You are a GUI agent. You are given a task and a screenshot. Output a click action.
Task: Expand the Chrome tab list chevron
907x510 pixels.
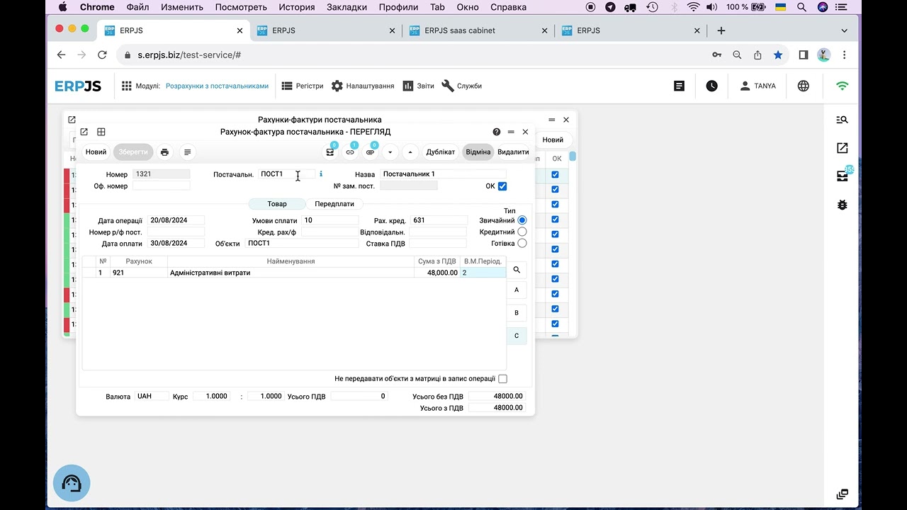point(845,30)
